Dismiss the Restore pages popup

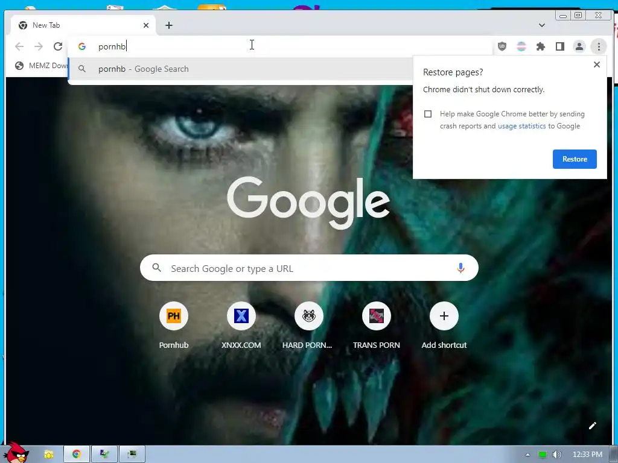[x=597, y=65]
